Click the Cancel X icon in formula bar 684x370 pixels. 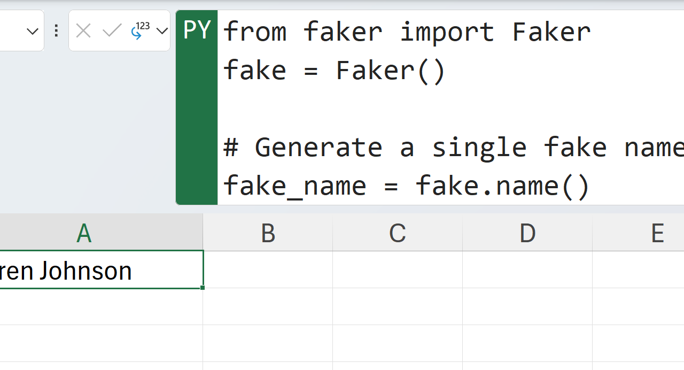pos(83,31)
